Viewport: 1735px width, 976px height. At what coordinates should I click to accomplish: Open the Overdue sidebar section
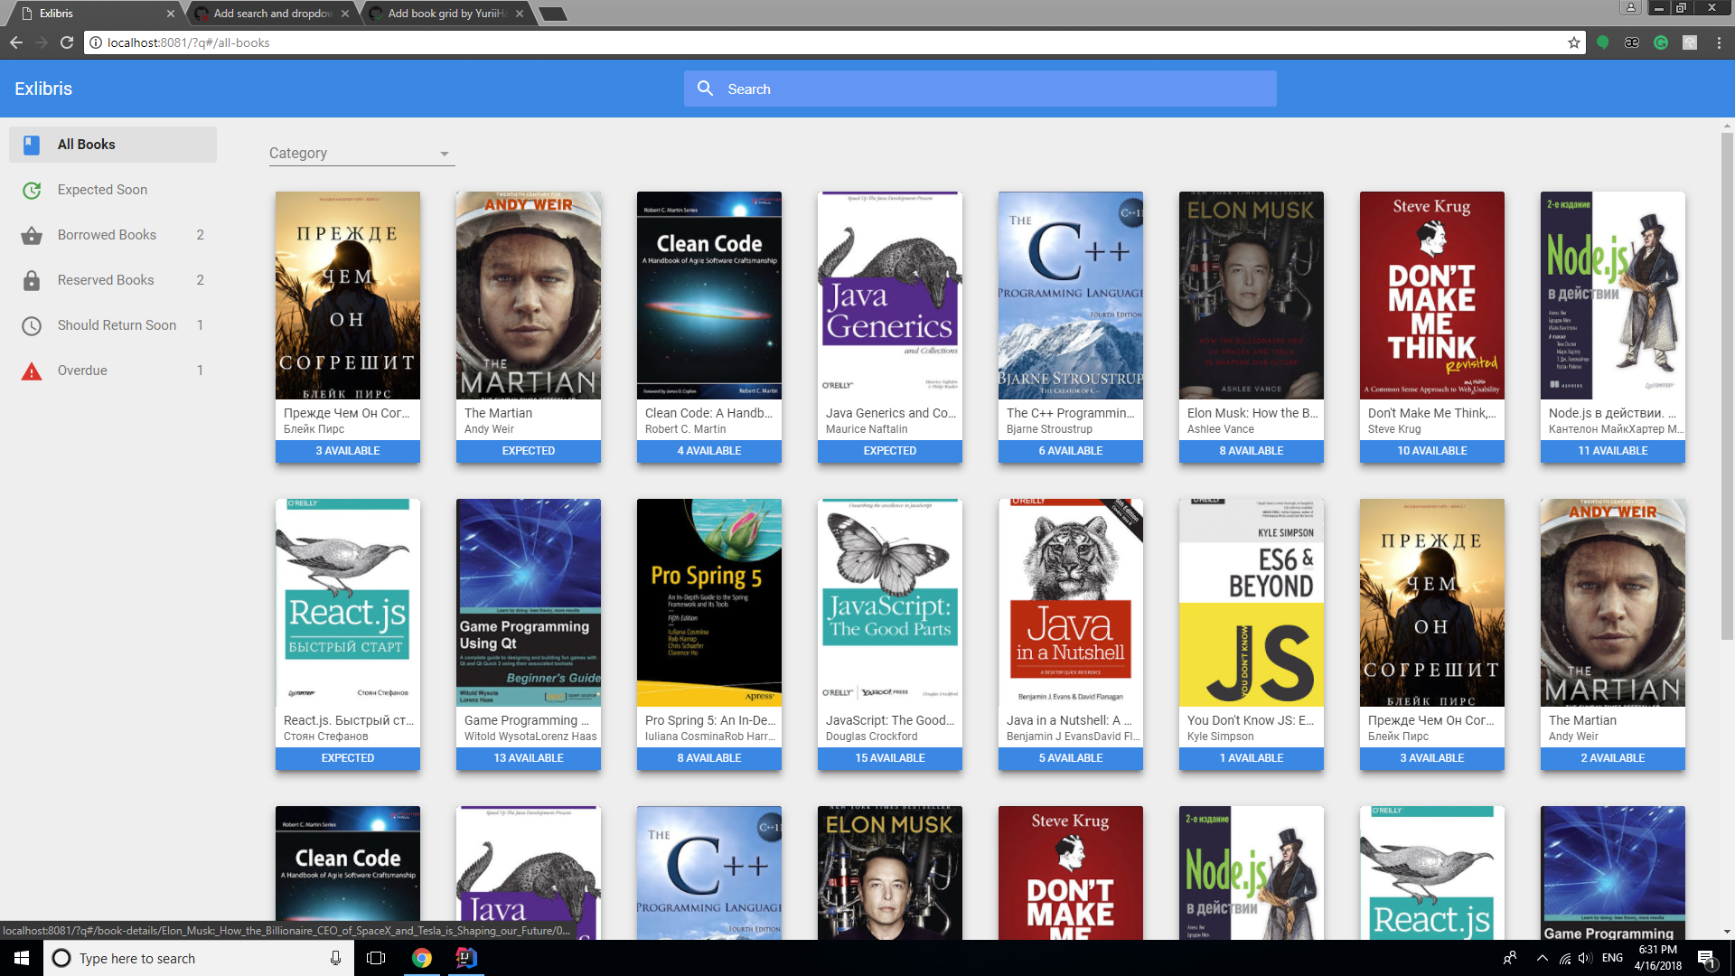coord(113,371)
